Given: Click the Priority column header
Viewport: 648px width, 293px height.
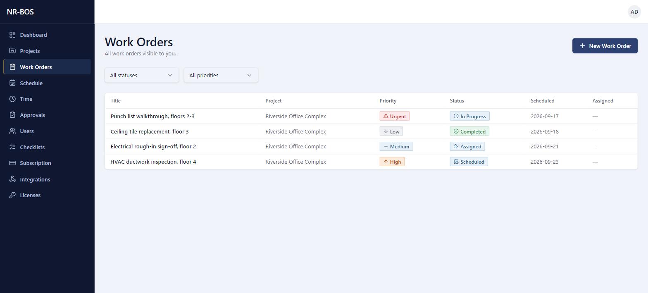Looking at the screenshot, I should point(388,101).
